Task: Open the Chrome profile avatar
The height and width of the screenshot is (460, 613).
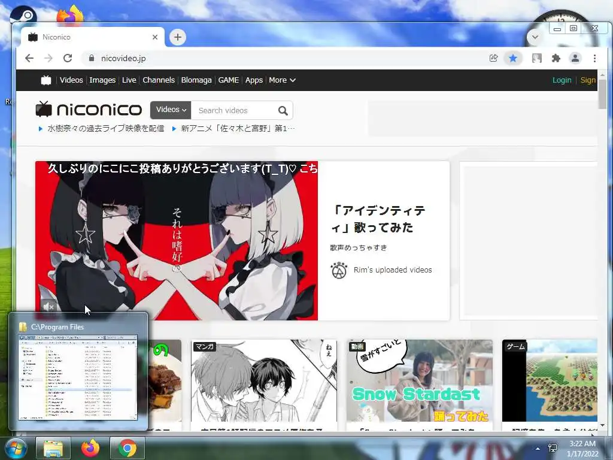Action: click(x=575, y=58)
